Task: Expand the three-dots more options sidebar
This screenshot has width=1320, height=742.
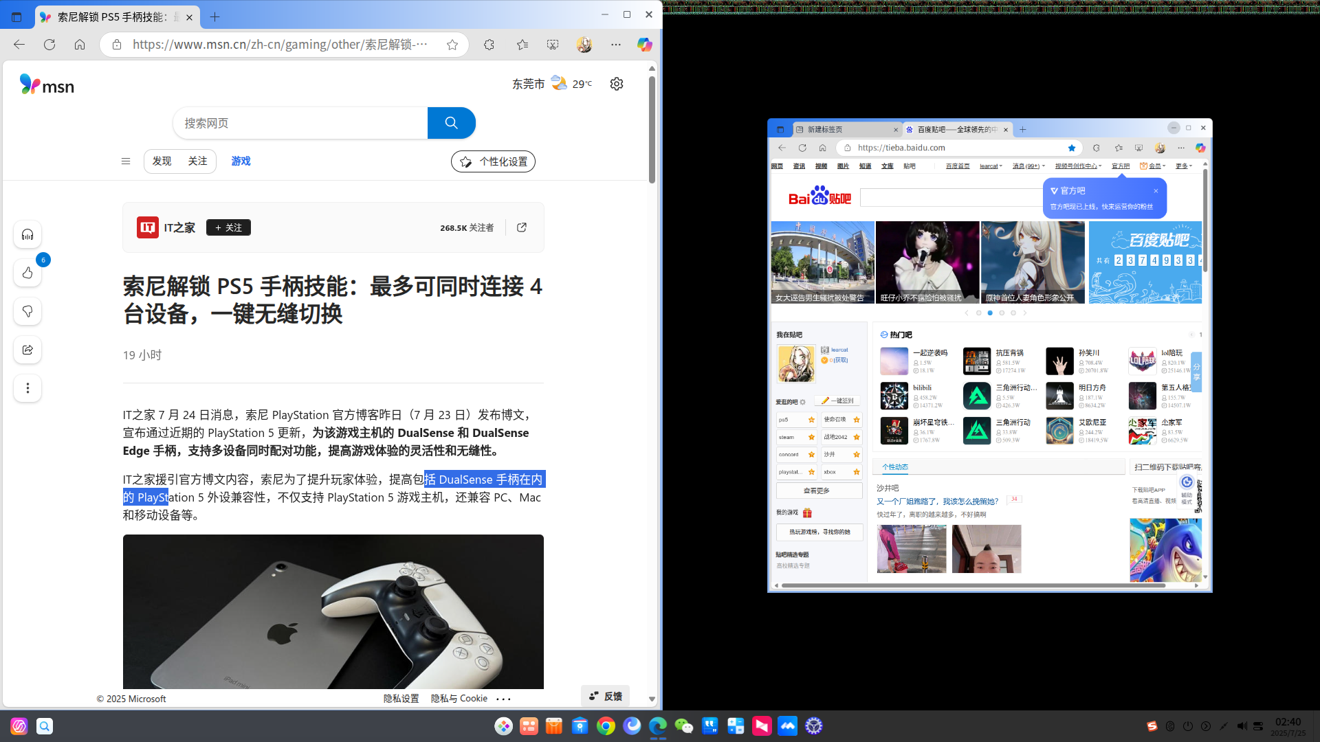Action: click(27, 388)
